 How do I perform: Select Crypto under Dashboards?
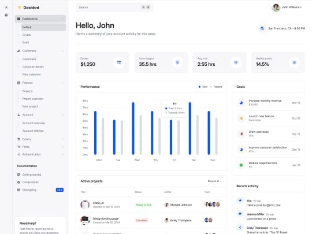27,35
